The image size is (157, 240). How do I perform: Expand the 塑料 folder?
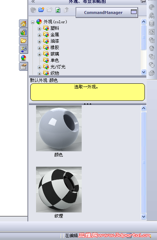(x=39, y=29)
